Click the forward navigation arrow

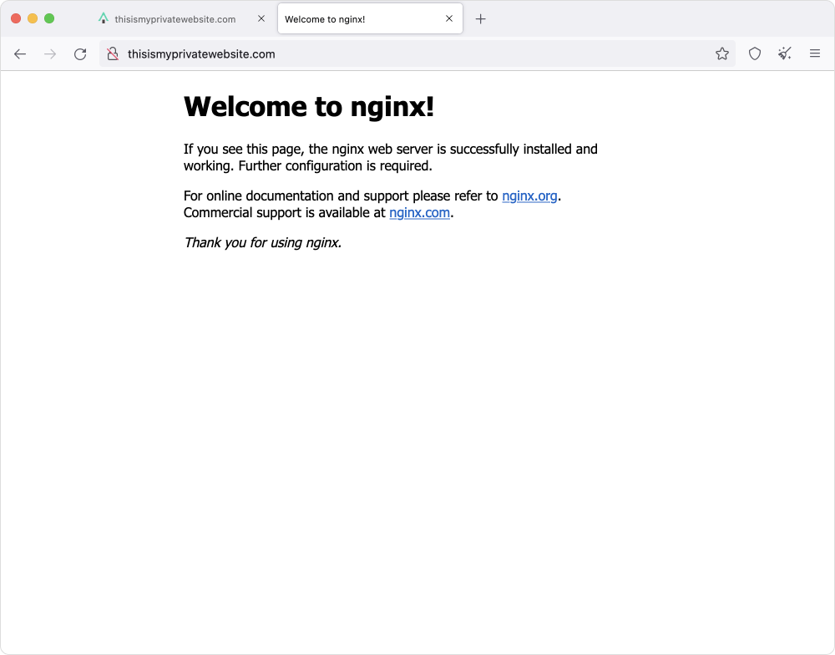point(50,53)
